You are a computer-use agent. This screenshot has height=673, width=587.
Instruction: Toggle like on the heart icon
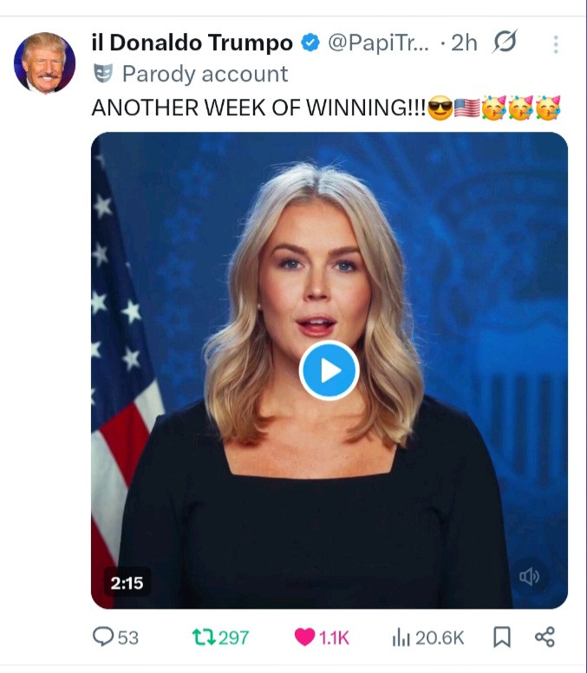[304, 637]
